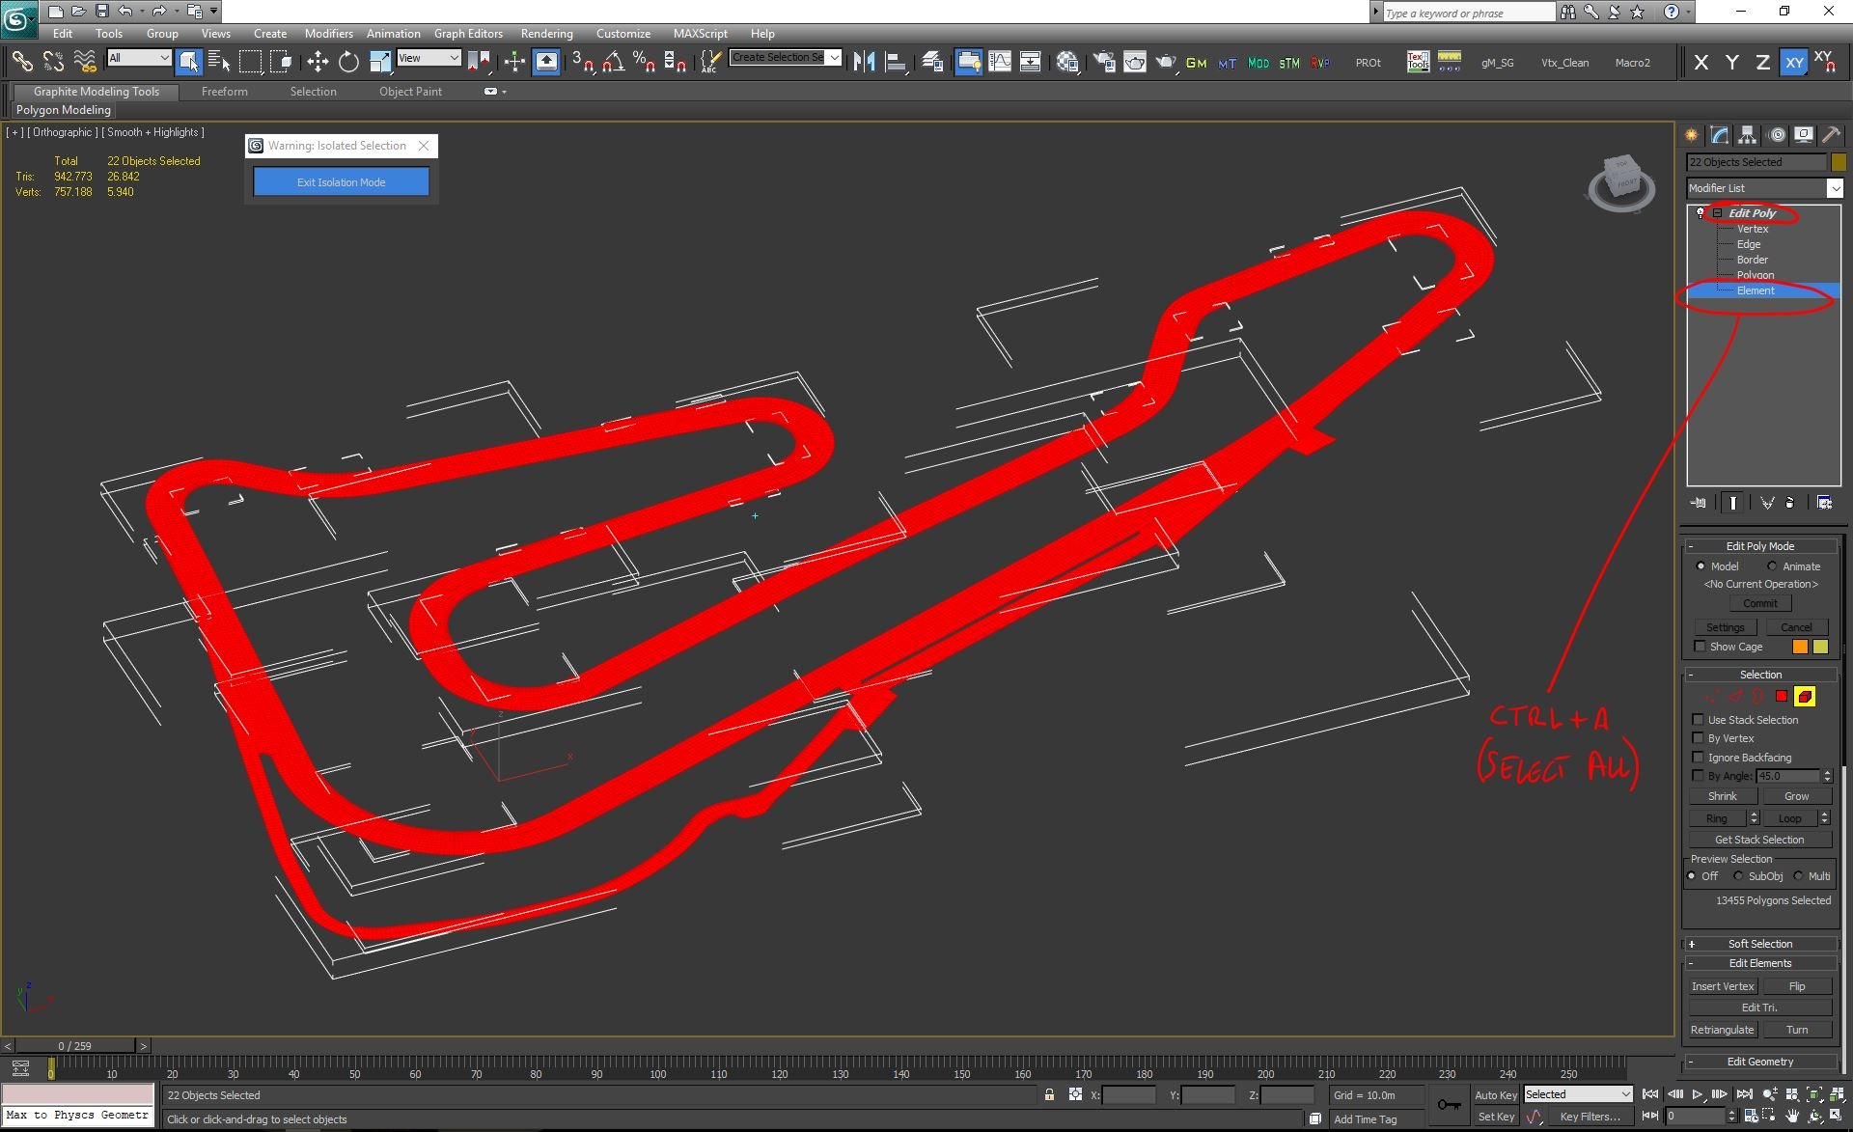Open the Utilities command panel tab
The width and height of the screenshot is (1853, 1132).
(1831, 135)
